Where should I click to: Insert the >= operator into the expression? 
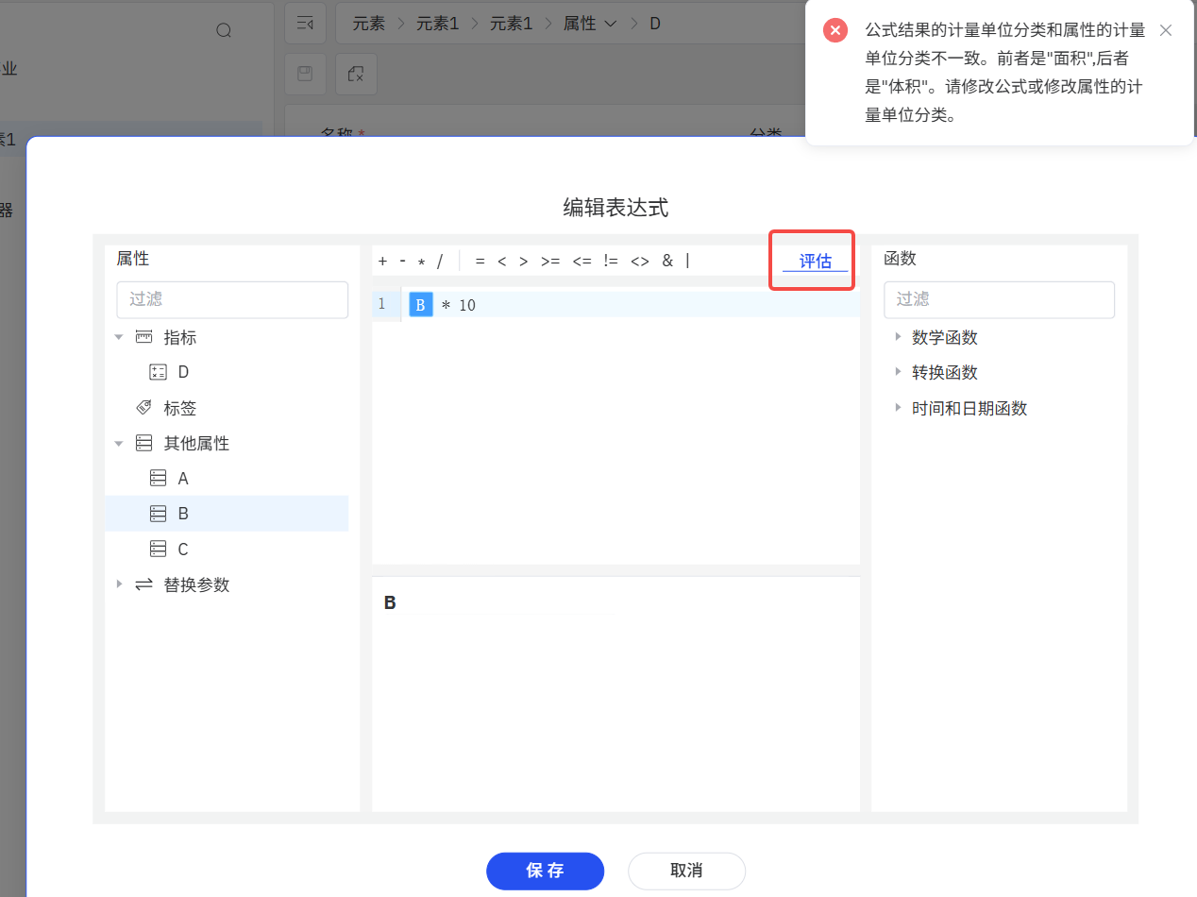(x=550, y=261)
